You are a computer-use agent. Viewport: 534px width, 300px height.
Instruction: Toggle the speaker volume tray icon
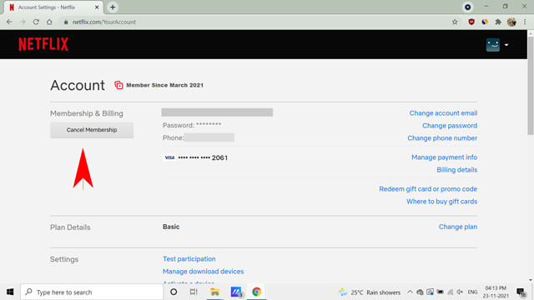(460, 292)
